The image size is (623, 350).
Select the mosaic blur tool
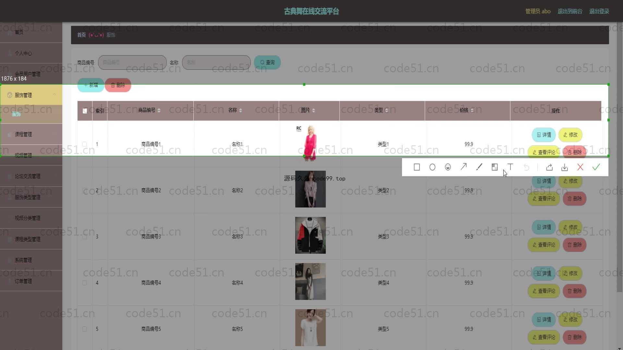click(495, 167)
